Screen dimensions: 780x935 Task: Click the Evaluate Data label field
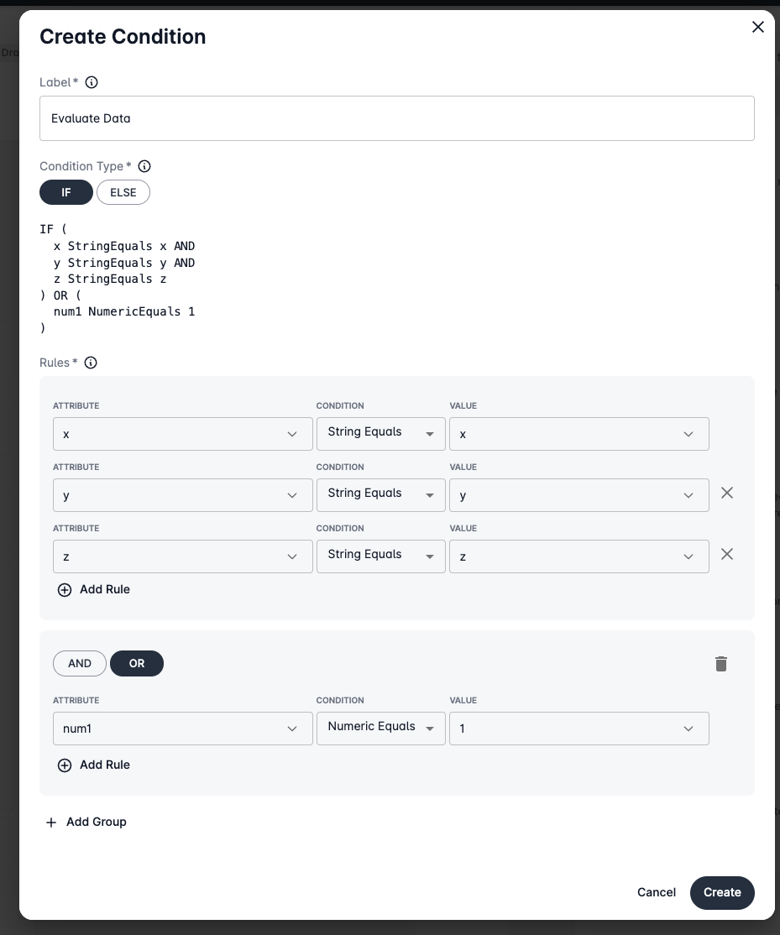[396, 118]
